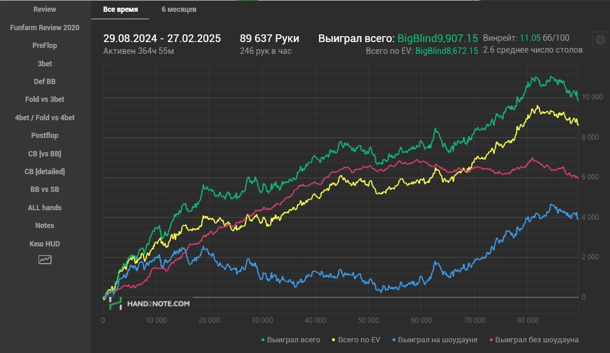Open the graph settings gear icon

(x=600, y=40)
